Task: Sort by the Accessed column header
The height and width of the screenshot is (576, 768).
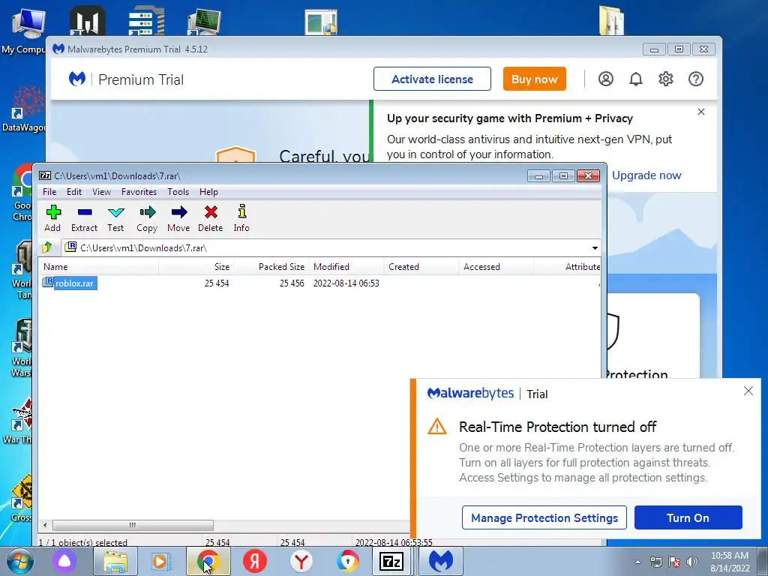Action: click(x=496, y=267)
